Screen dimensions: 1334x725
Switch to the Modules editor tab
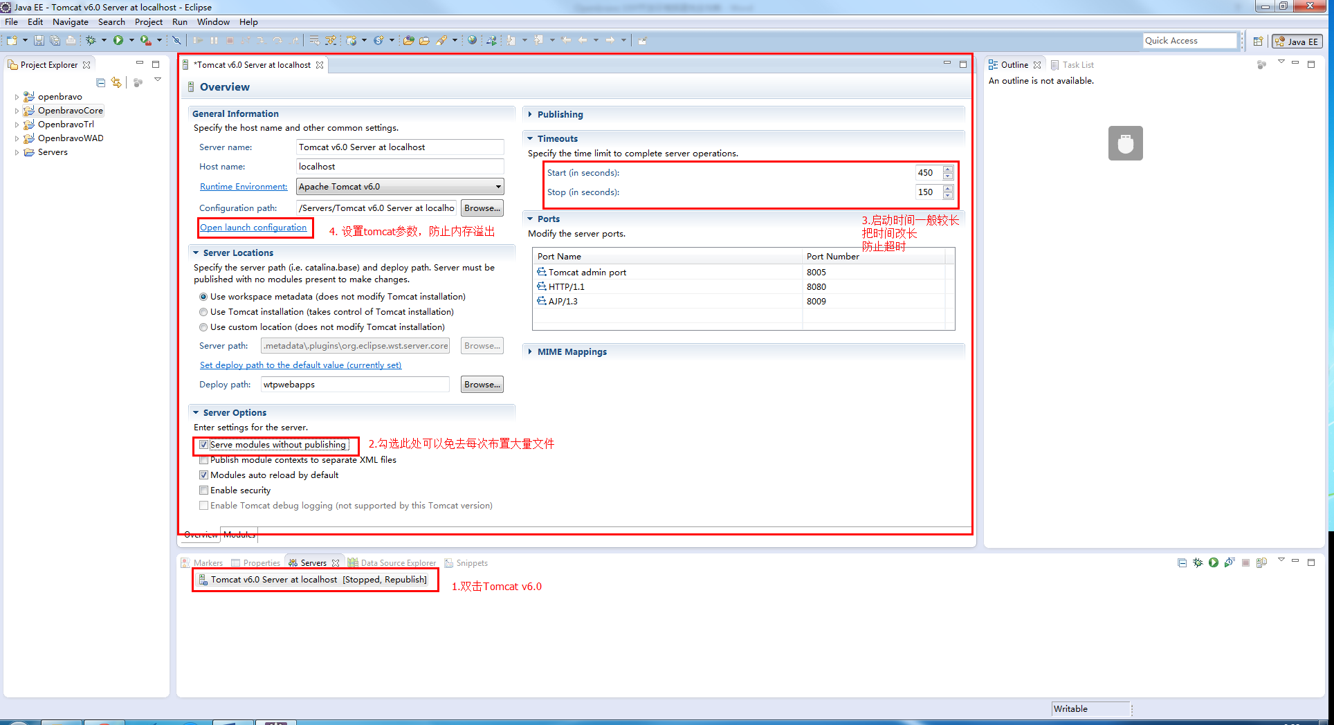(239, 535)
